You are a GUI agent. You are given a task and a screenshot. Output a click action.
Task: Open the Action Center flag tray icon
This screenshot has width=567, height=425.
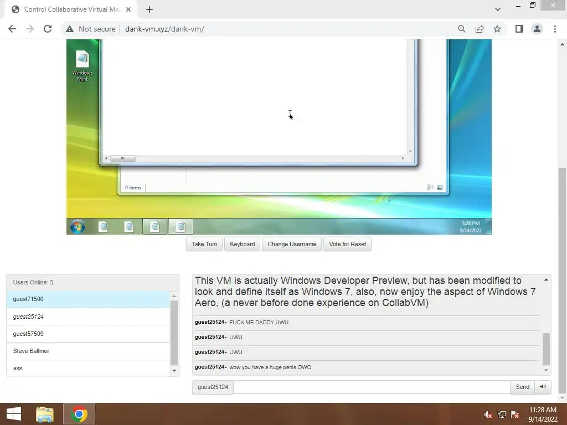[x=515, y=414]
